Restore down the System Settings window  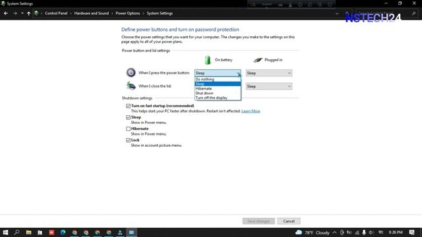point(400,3)
